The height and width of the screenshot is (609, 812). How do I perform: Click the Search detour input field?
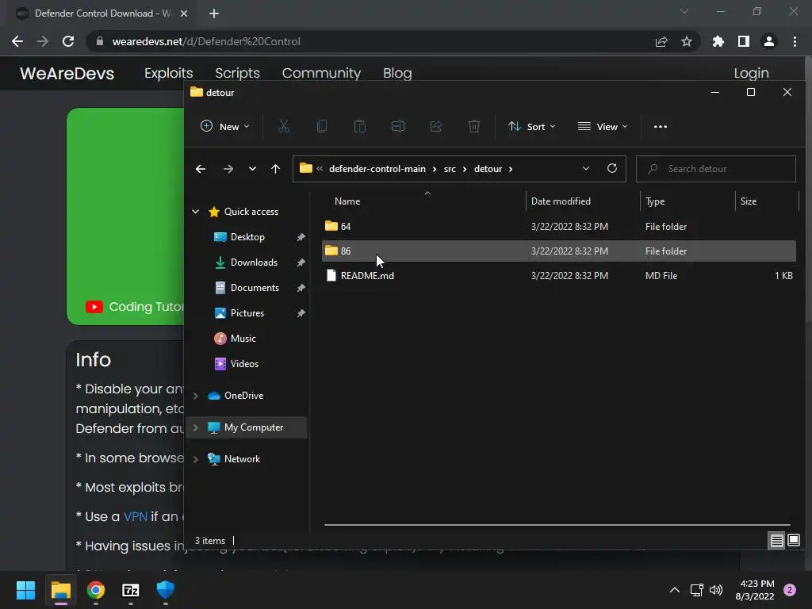click(x=716, y=169)
